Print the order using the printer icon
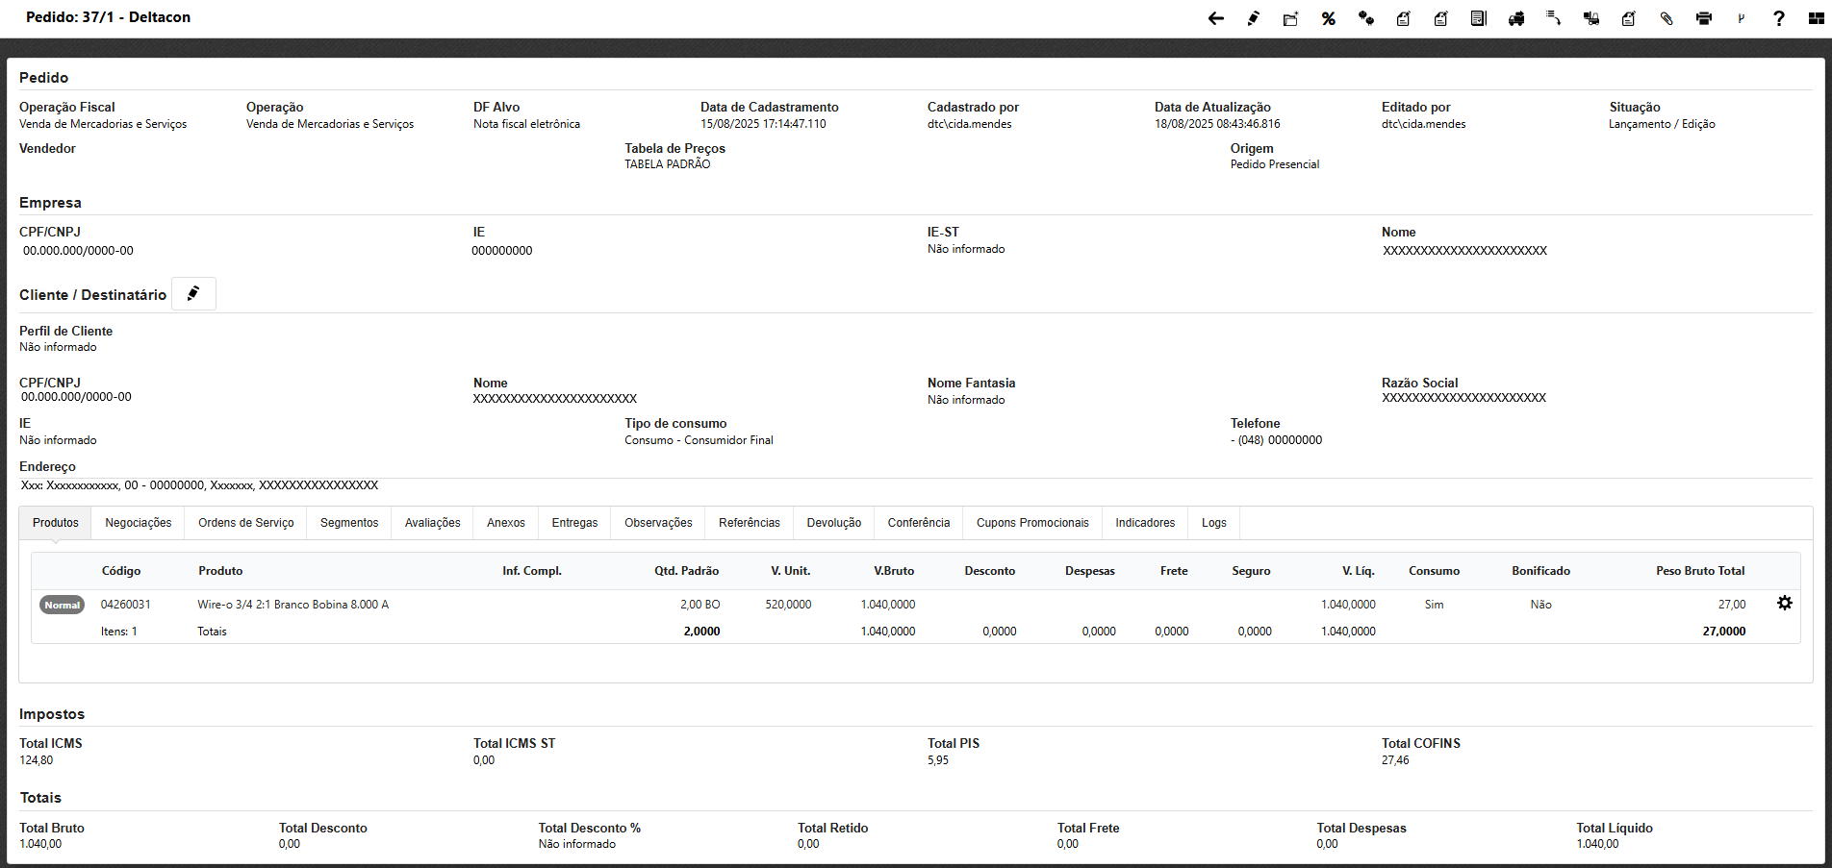The image size is (1832, 868). click(x=1704, y=18)
